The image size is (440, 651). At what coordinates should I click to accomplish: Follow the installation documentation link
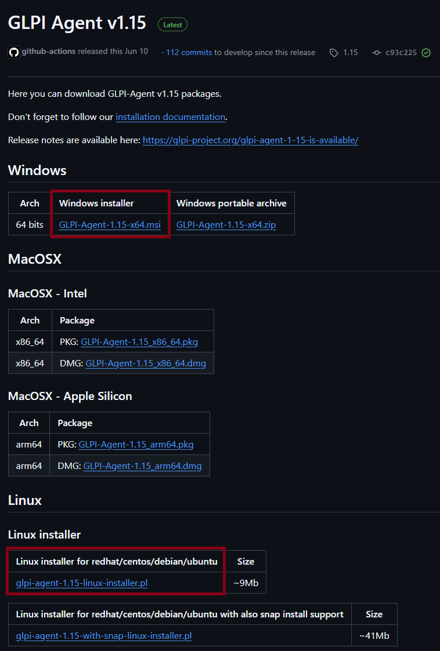pos(170,117)
